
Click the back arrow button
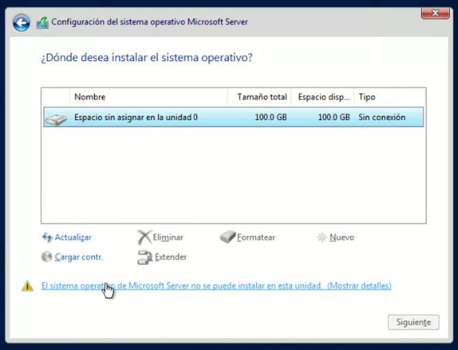(21, 23)
